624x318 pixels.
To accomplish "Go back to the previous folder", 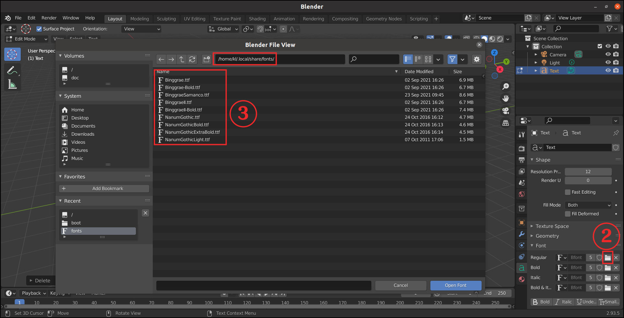I will (161, 59).
